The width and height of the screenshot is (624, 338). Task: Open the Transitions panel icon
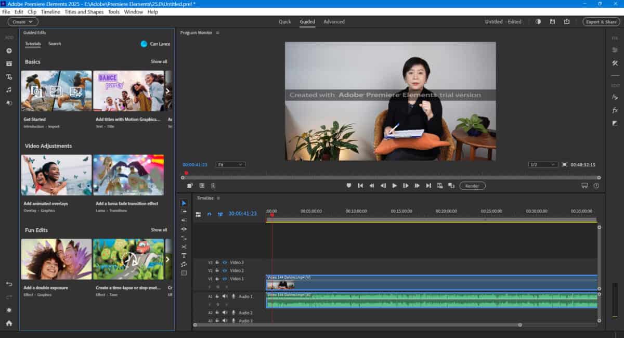(x=615, y=123)
